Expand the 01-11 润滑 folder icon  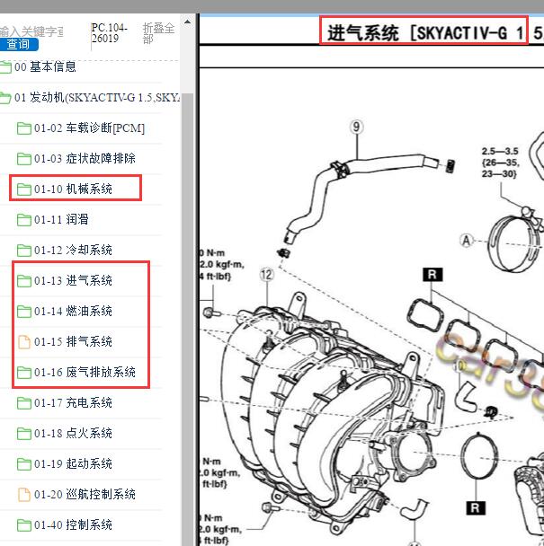24,220
